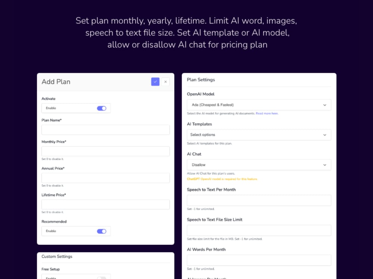Click the Monthly Price input box
This screenshot has height=279, width=373.
click(106, 151)
